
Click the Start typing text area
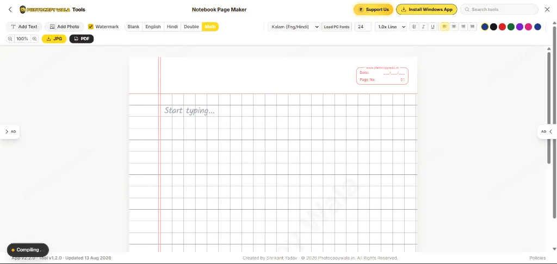(x=189, y=111)
